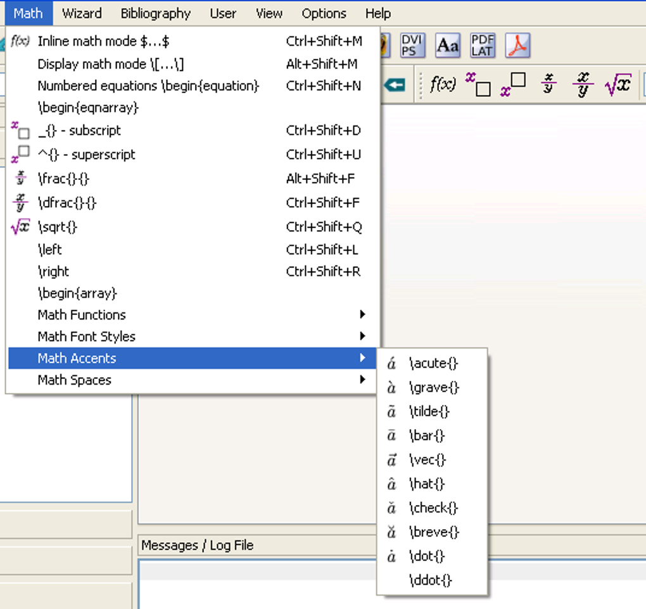The image size is (646, 609).
Task: Open the Math menu
Action: tap(28, 13)
